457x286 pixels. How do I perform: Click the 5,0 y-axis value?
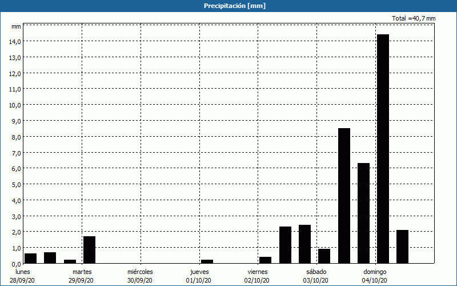coord(16,185)
